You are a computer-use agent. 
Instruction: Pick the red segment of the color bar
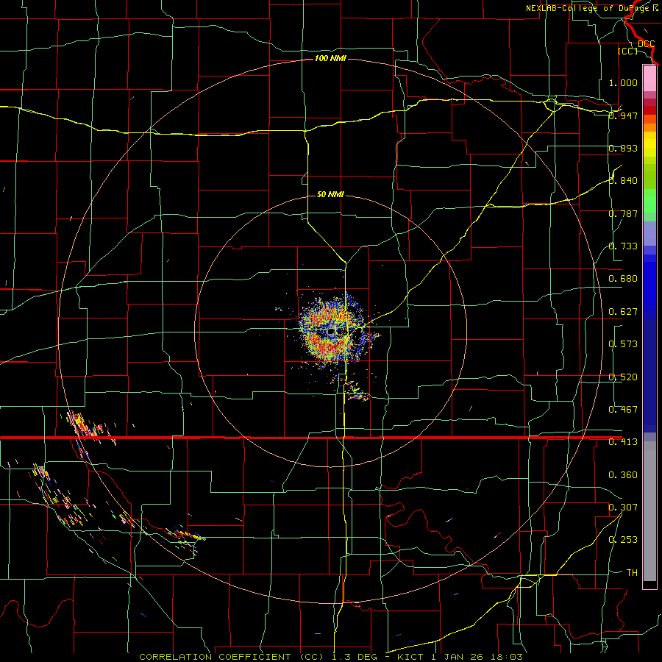[649, 110]
